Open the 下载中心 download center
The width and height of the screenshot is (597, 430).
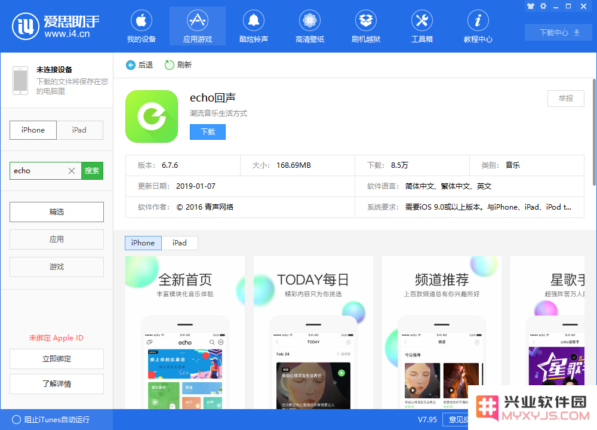(559, 32)
